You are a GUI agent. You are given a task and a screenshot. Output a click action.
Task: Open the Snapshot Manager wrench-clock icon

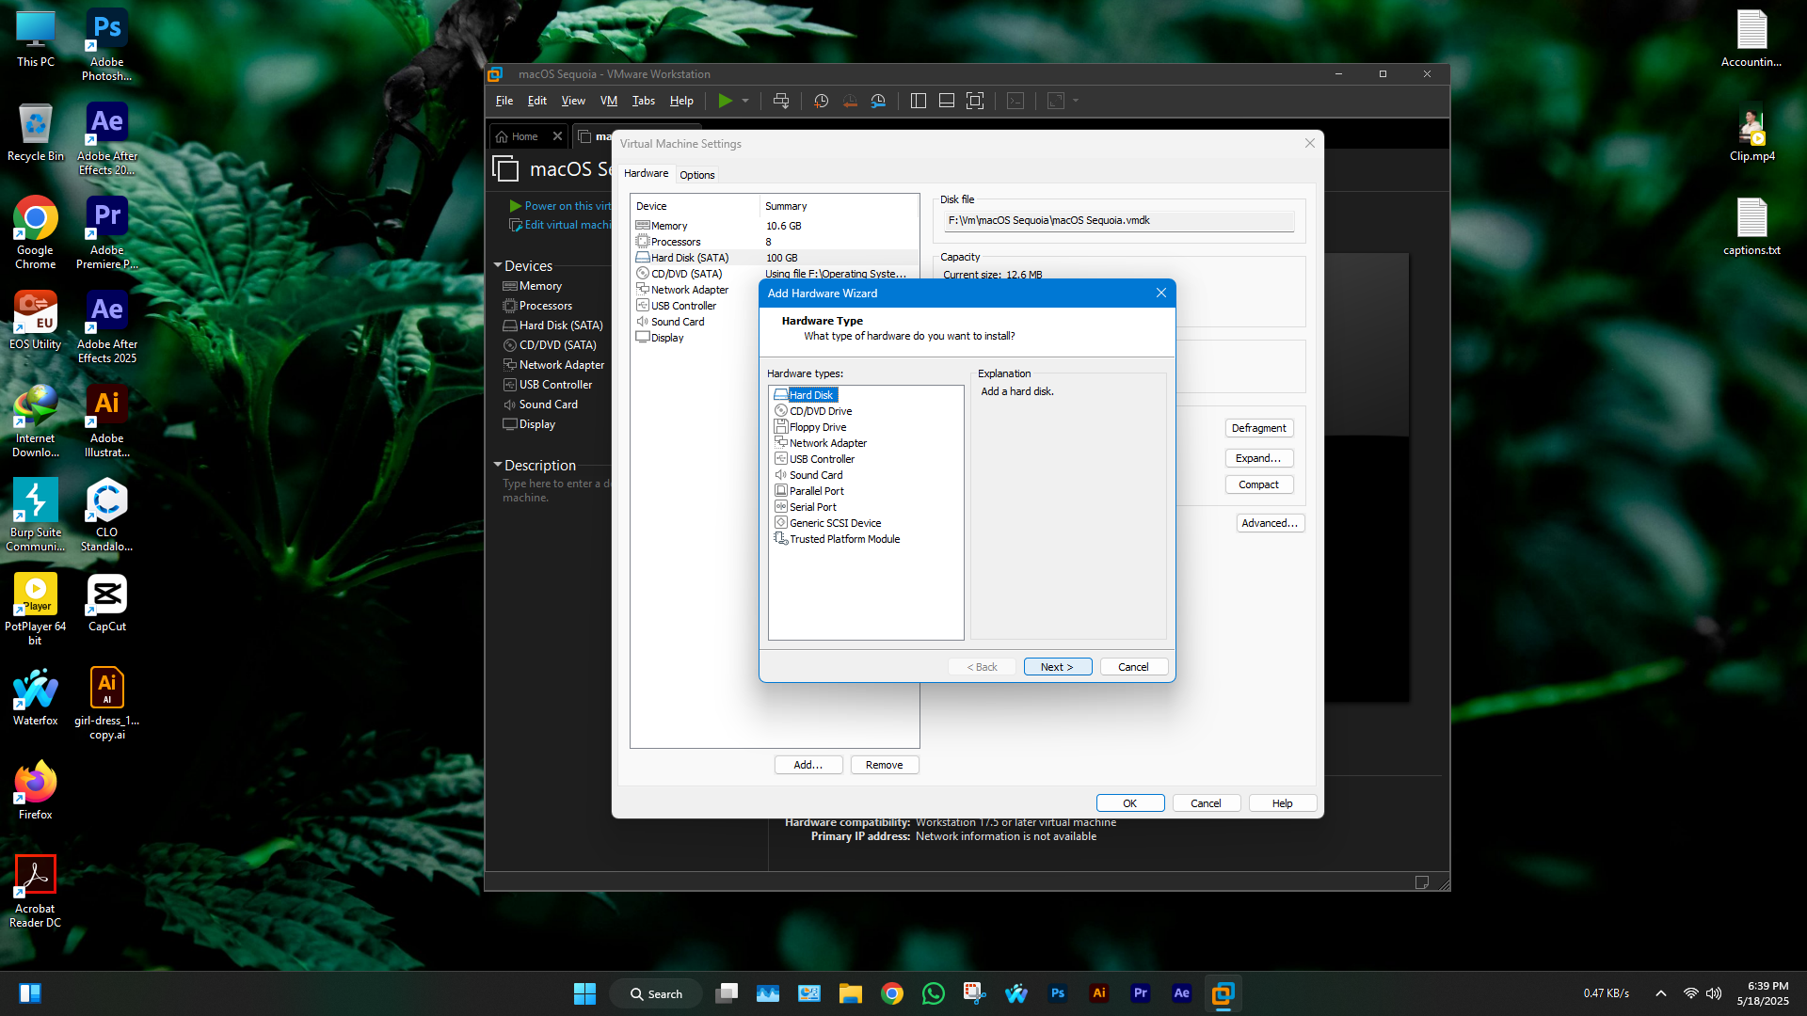pyautogui.click(x=878, y=101)
